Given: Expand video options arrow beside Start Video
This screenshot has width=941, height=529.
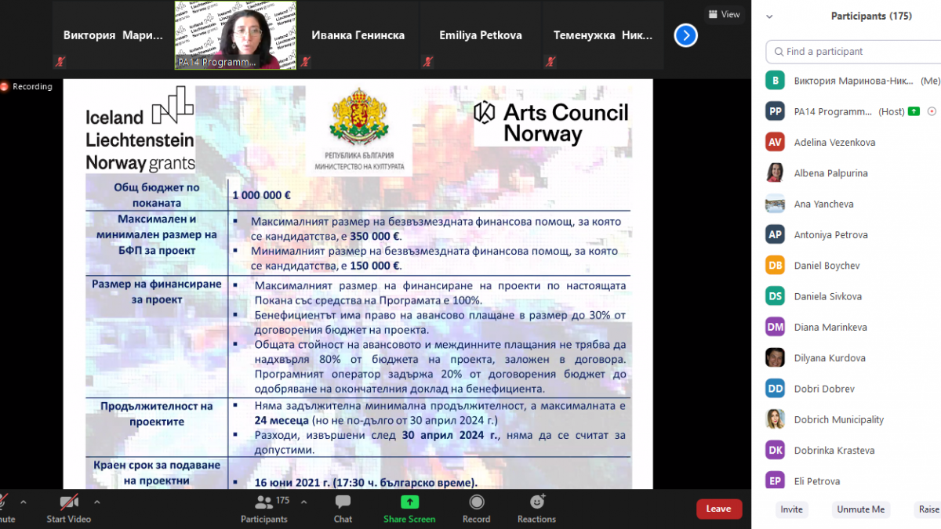Looking at the screenshot, I should click(x=96, y=502).
